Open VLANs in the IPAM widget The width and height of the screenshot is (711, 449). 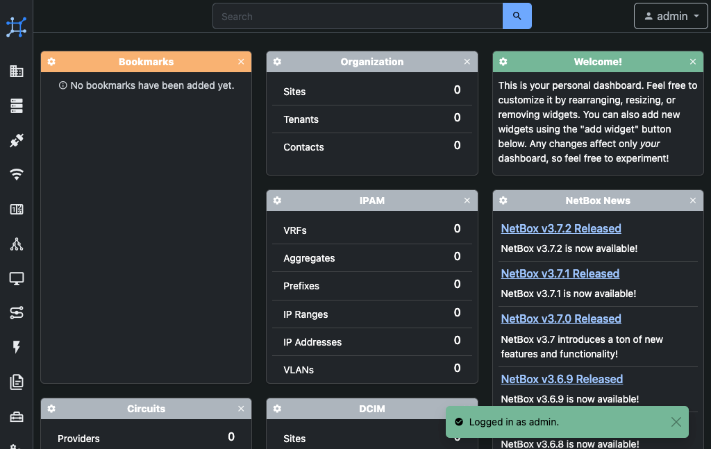click(372, 370)
